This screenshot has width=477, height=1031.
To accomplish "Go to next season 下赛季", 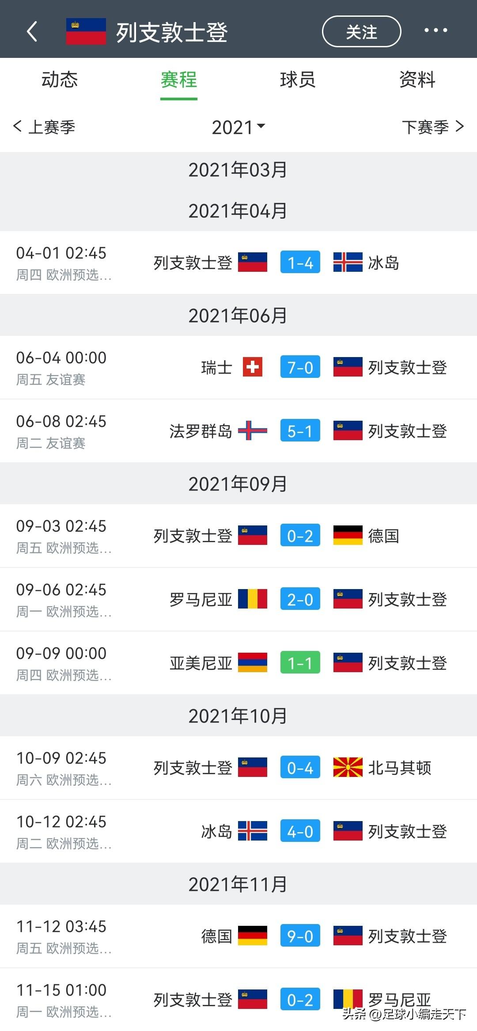I will click(433, 127).
